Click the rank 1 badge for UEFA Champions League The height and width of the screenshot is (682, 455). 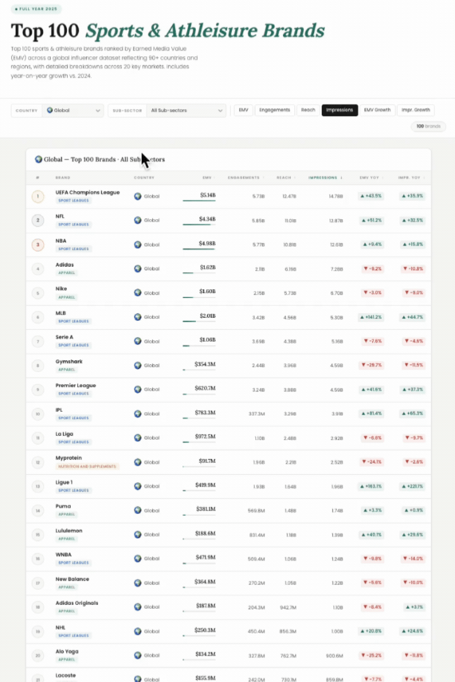pos(38,196)
